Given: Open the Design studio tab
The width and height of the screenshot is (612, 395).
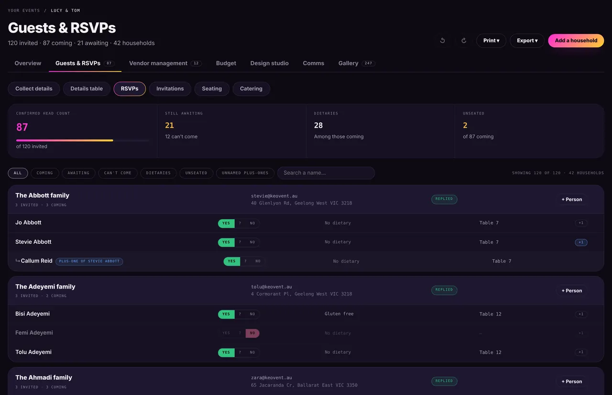Looking at the screenshot, I should [269, 63].
